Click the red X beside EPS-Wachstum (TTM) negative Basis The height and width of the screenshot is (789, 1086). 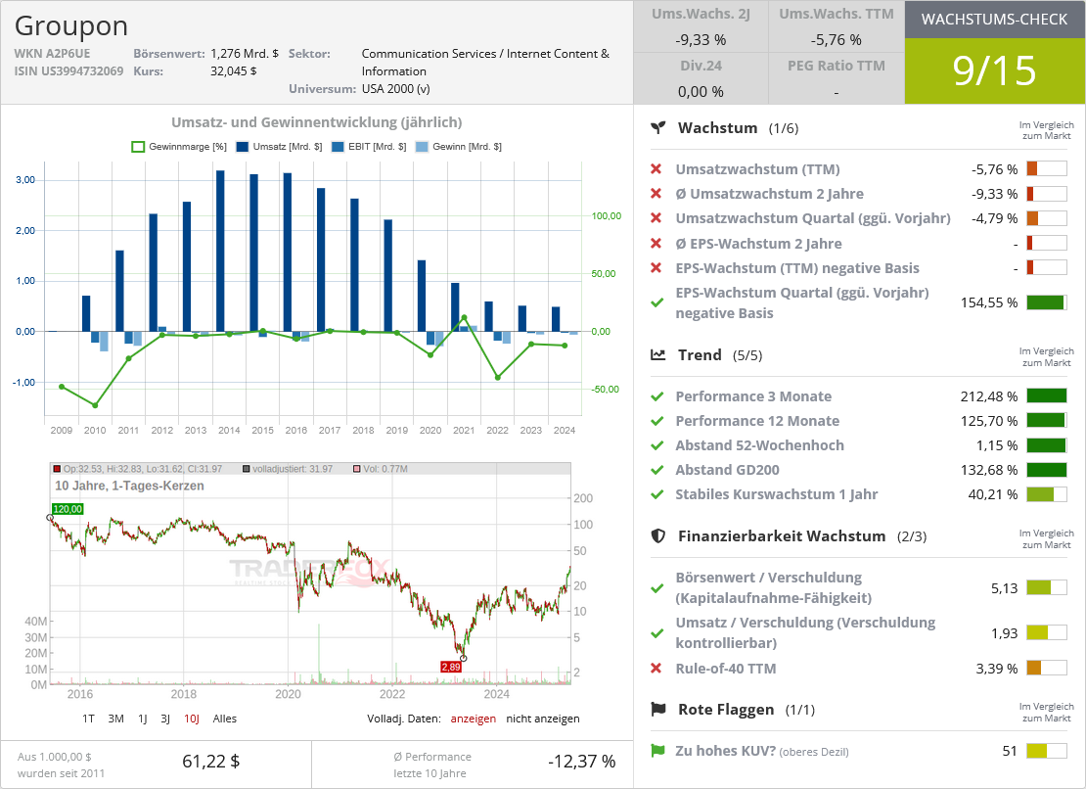click(656, 268)
